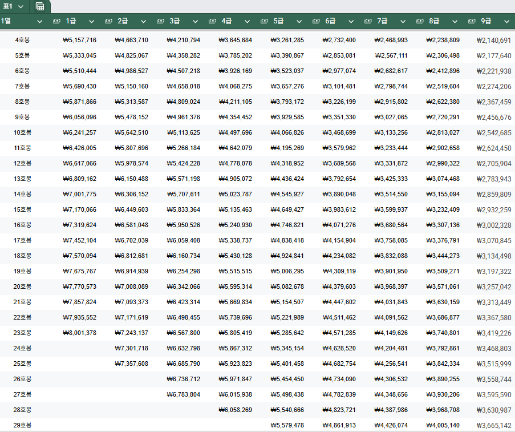Screen dimensions: 515x432
Task: Select the 10호봉 row label
Action: (22, 132)
